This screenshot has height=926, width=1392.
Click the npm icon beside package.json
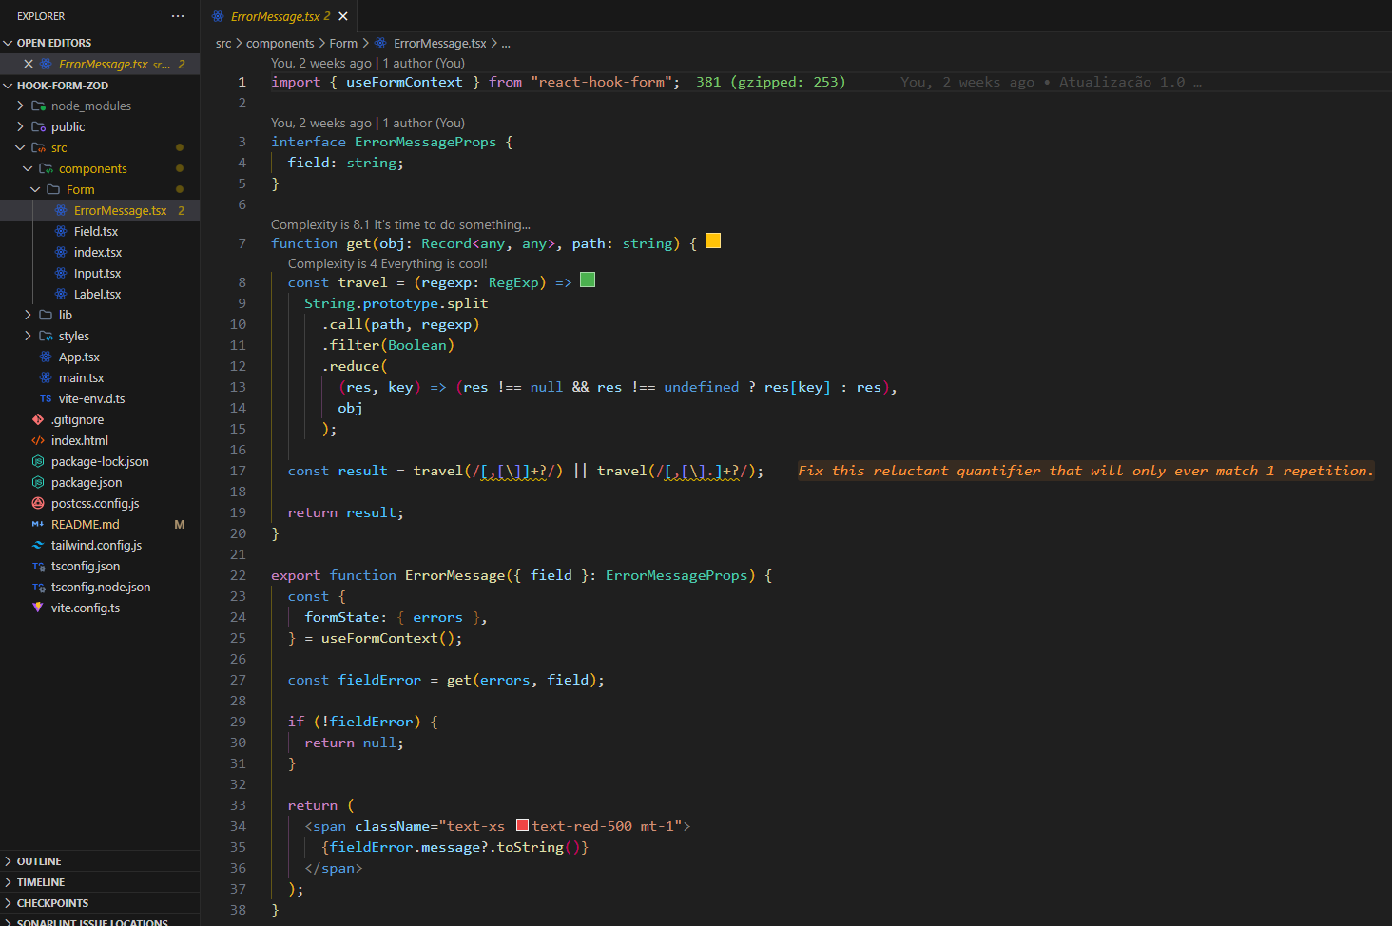pyautogui.click(x=38, y=482)
